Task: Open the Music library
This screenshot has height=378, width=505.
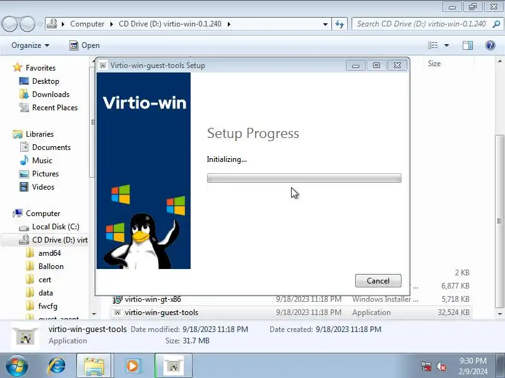Action: tap(42, 161)
